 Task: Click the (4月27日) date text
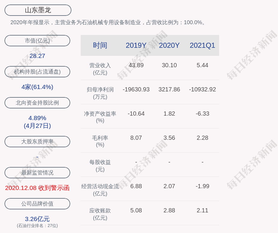[37, 126]
